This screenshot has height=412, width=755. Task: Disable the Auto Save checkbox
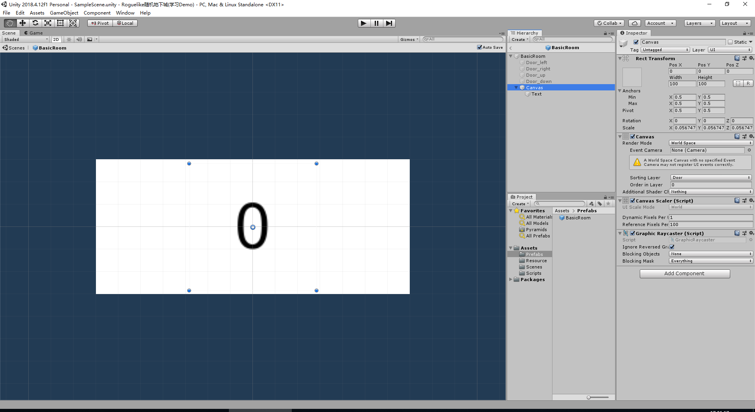[x=479, y=47]
